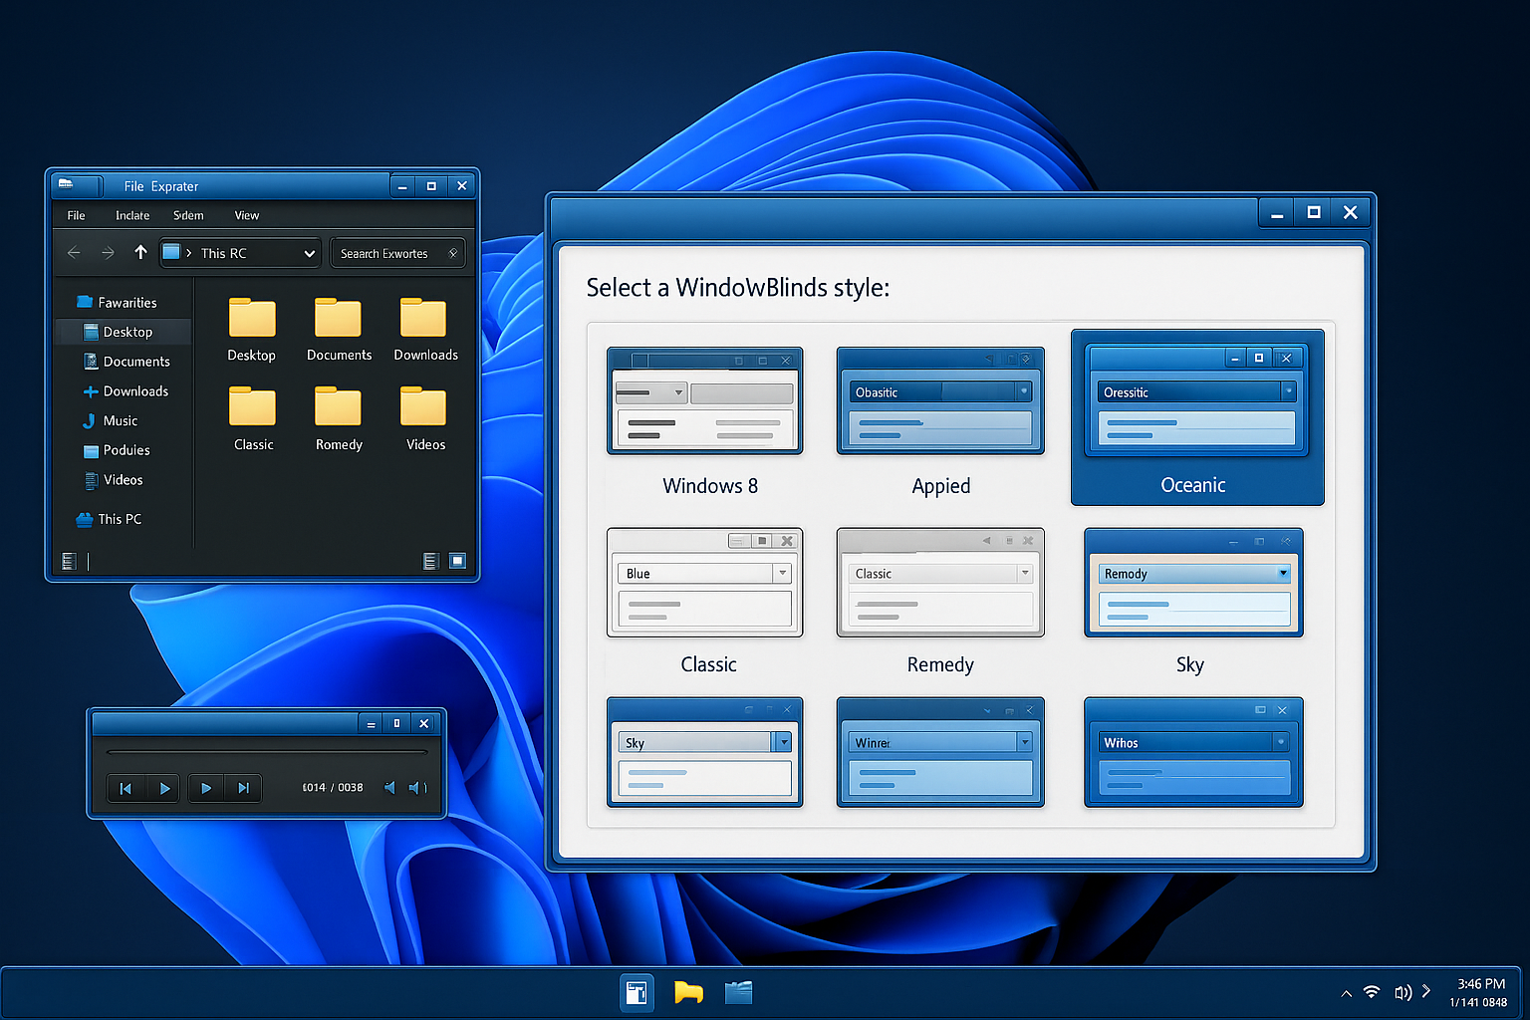1530x1020 pixels.
Task: Click the previous track icon in media player
Action: [x=126, y=788]
